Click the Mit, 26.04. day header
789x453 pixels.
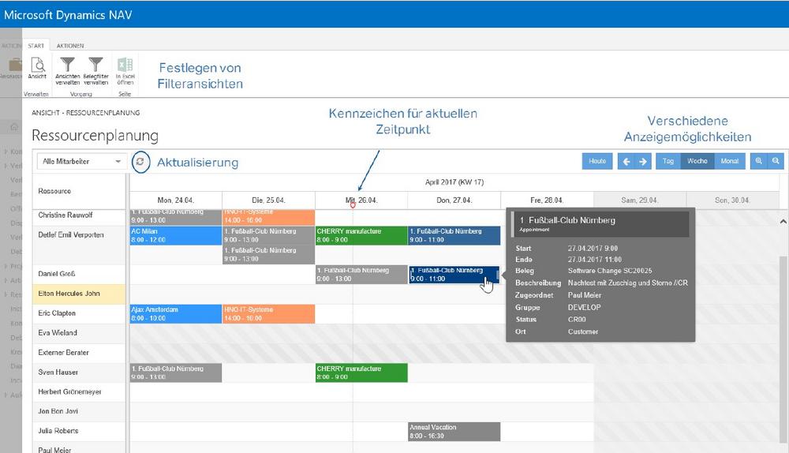click(361, 200)
